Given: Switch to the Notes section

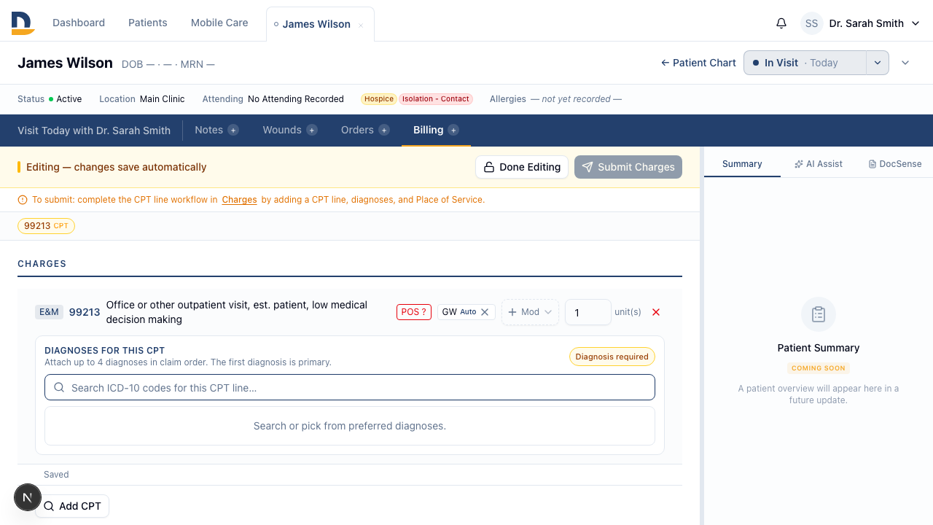Looking at the screenshot, I should click(x=208, y=130).
